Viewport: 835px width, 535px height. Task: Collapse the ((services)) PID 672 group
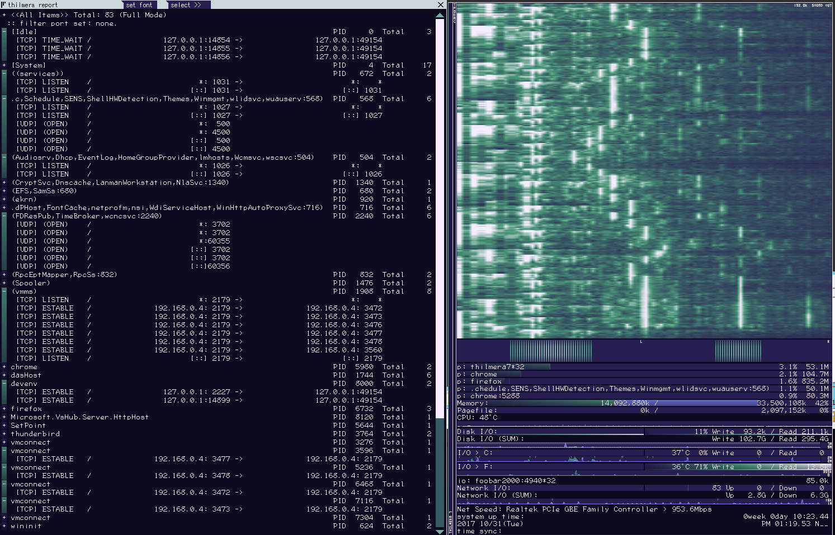pyautogui.click(x=4, y=74)
